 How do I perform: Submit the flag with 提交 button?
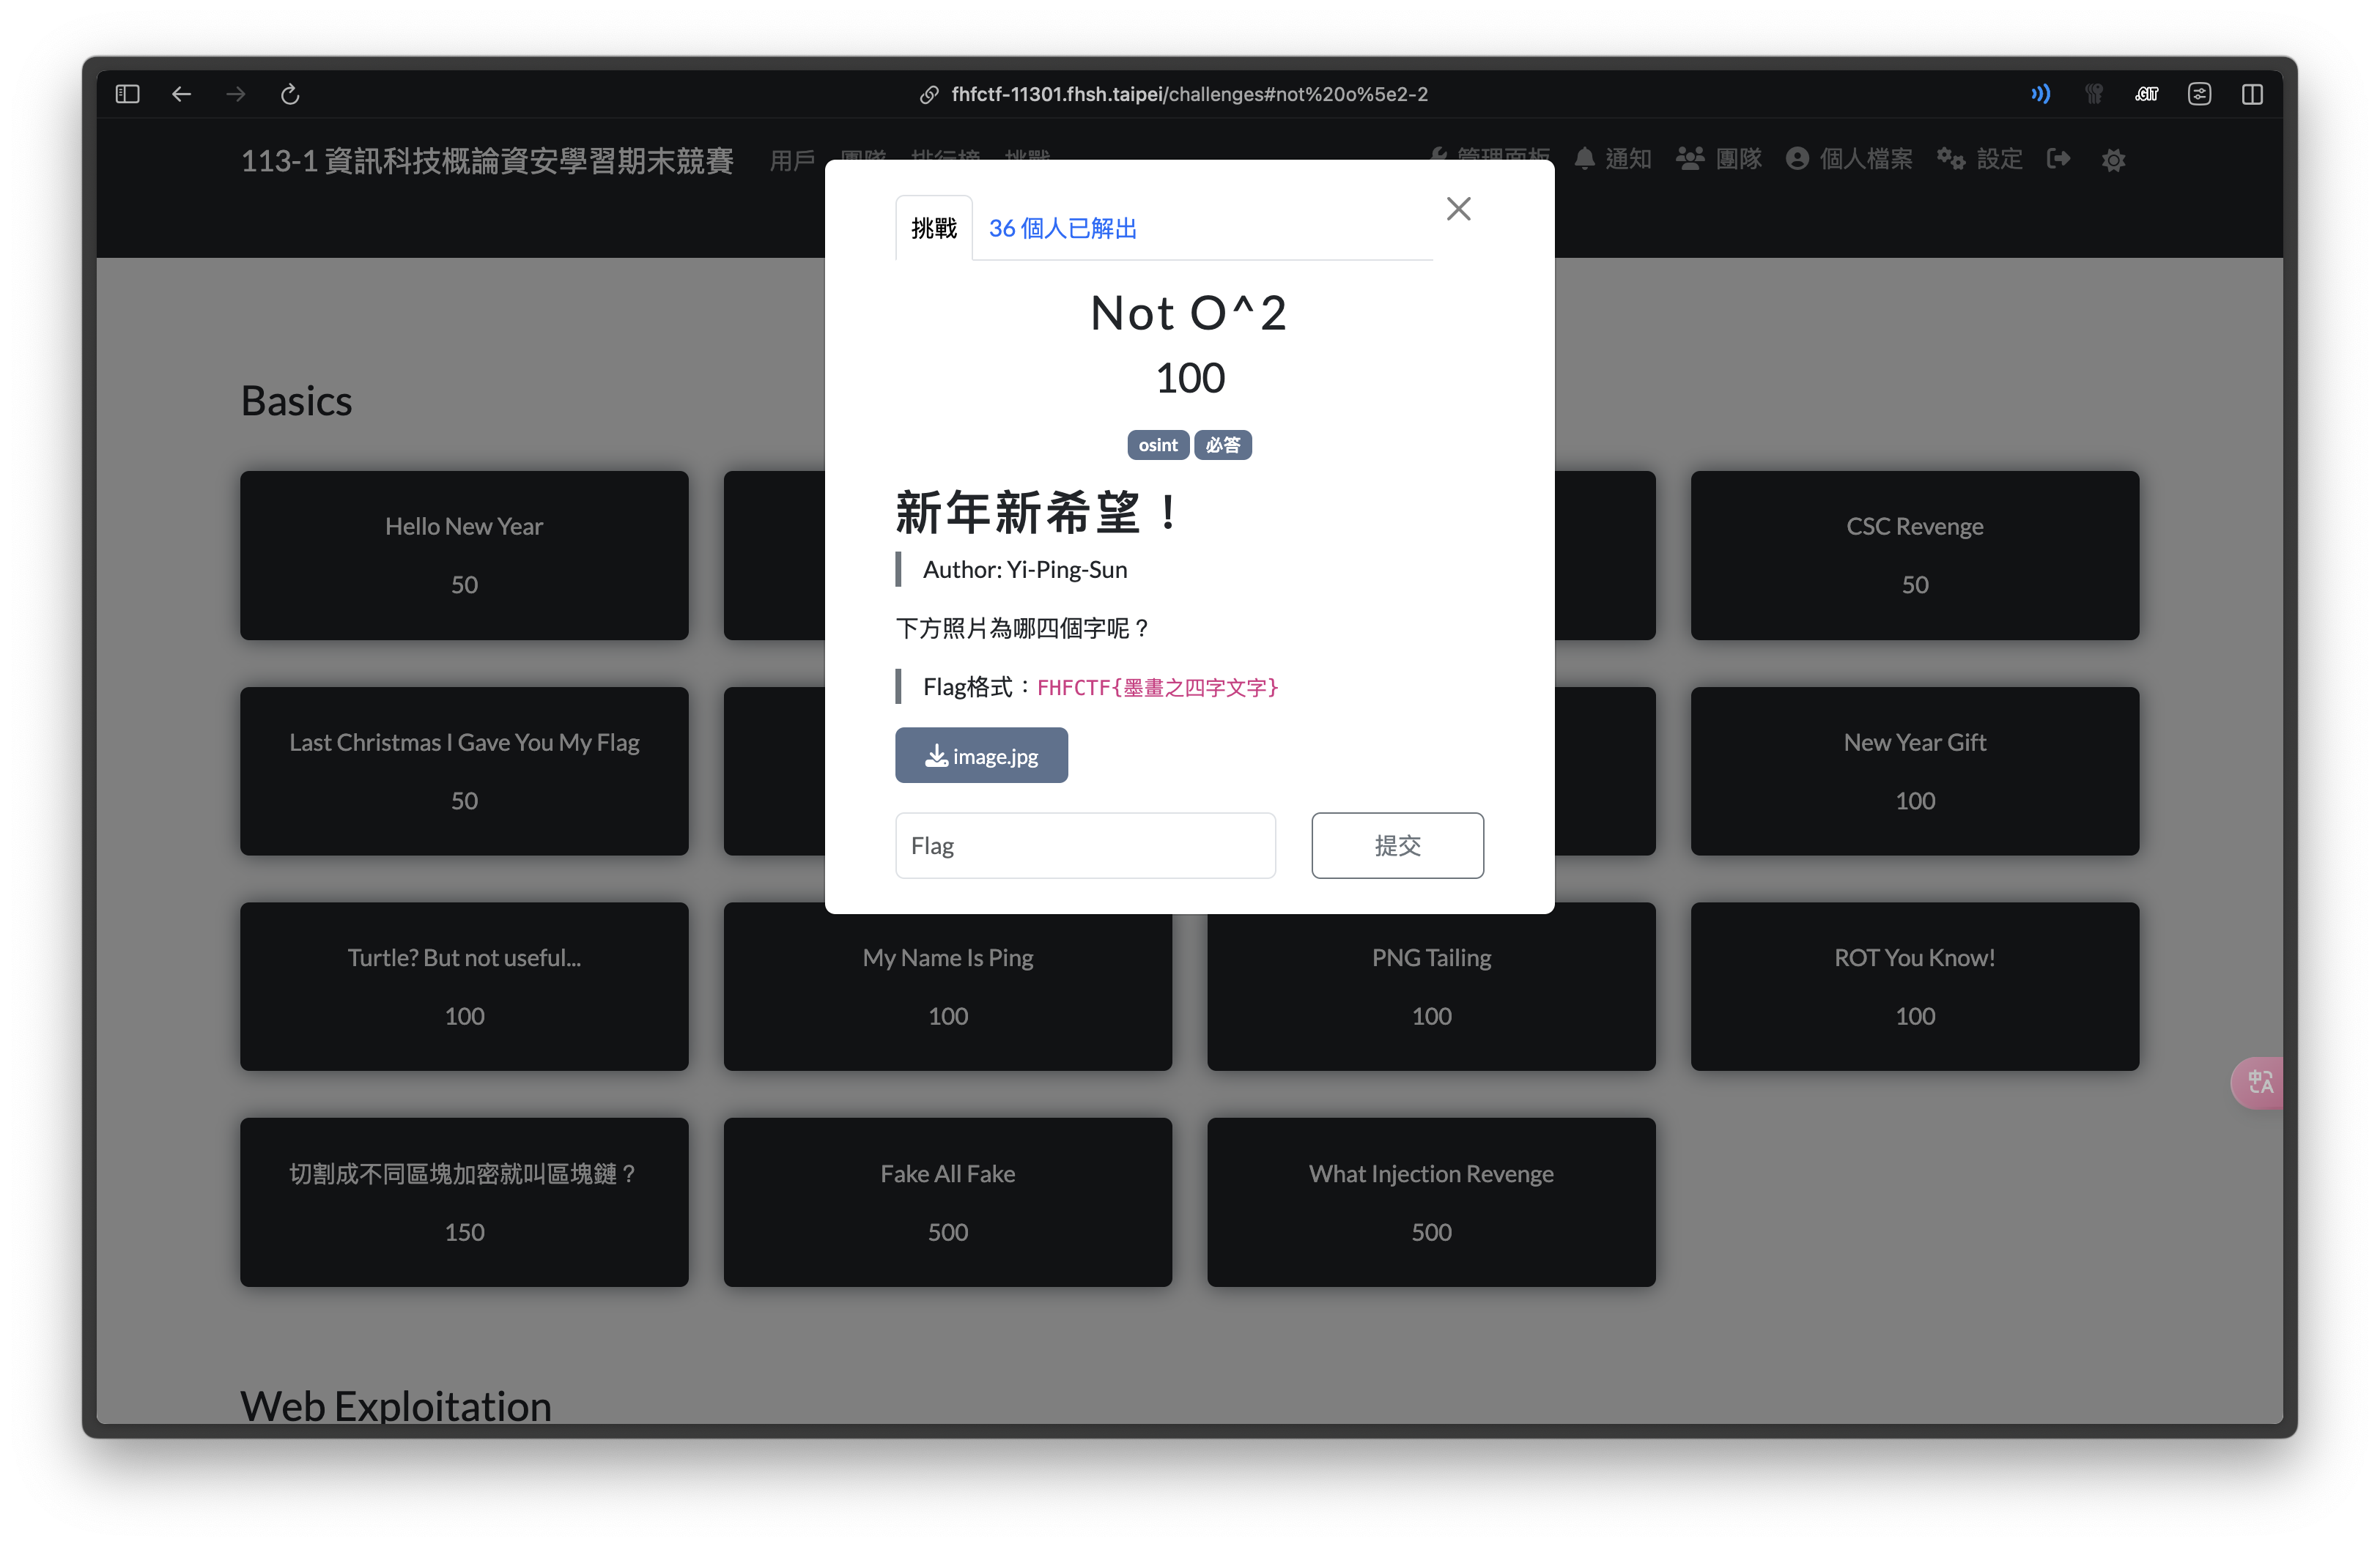point(1397,845)
